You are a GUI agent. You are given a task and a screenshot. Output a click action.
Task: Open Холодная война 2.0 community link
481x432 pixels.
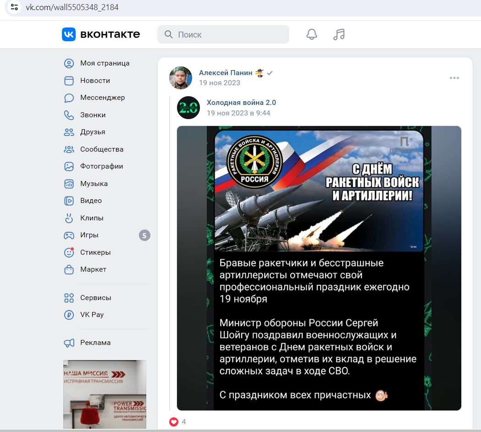pyautogui.click(x=241, y=102)
